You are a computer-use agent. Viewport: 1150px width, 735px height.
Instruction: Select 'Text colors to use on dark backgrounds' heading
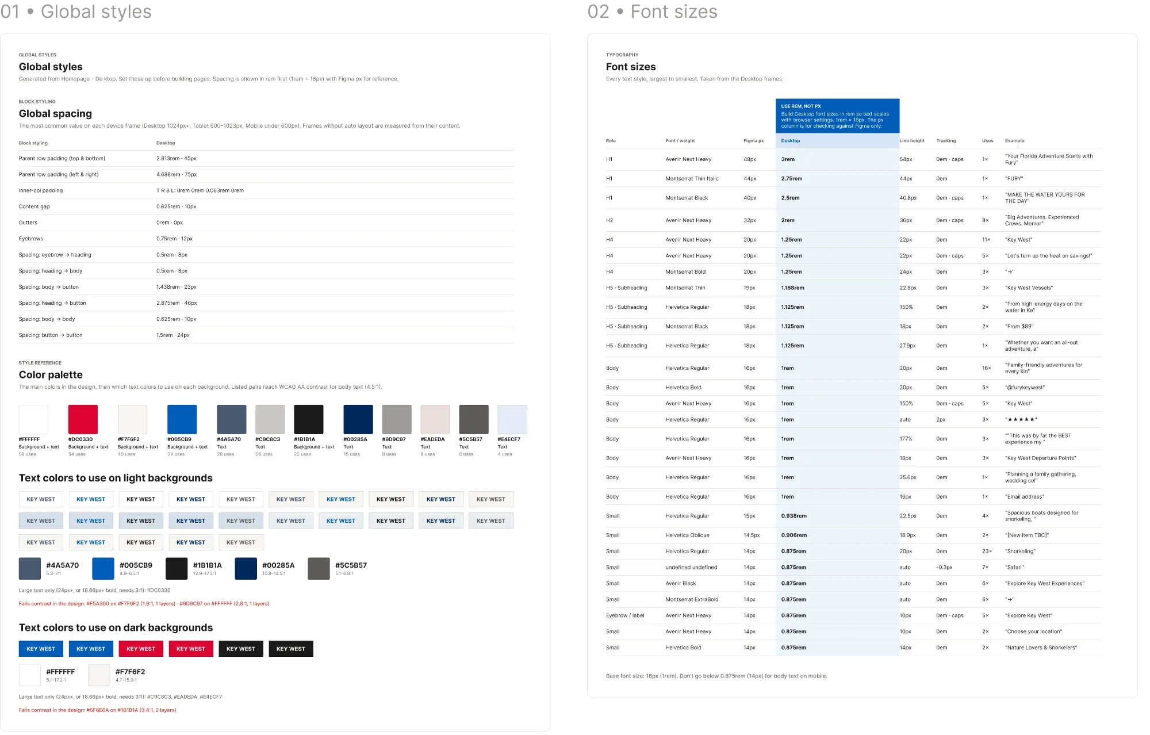click(116, 627)
